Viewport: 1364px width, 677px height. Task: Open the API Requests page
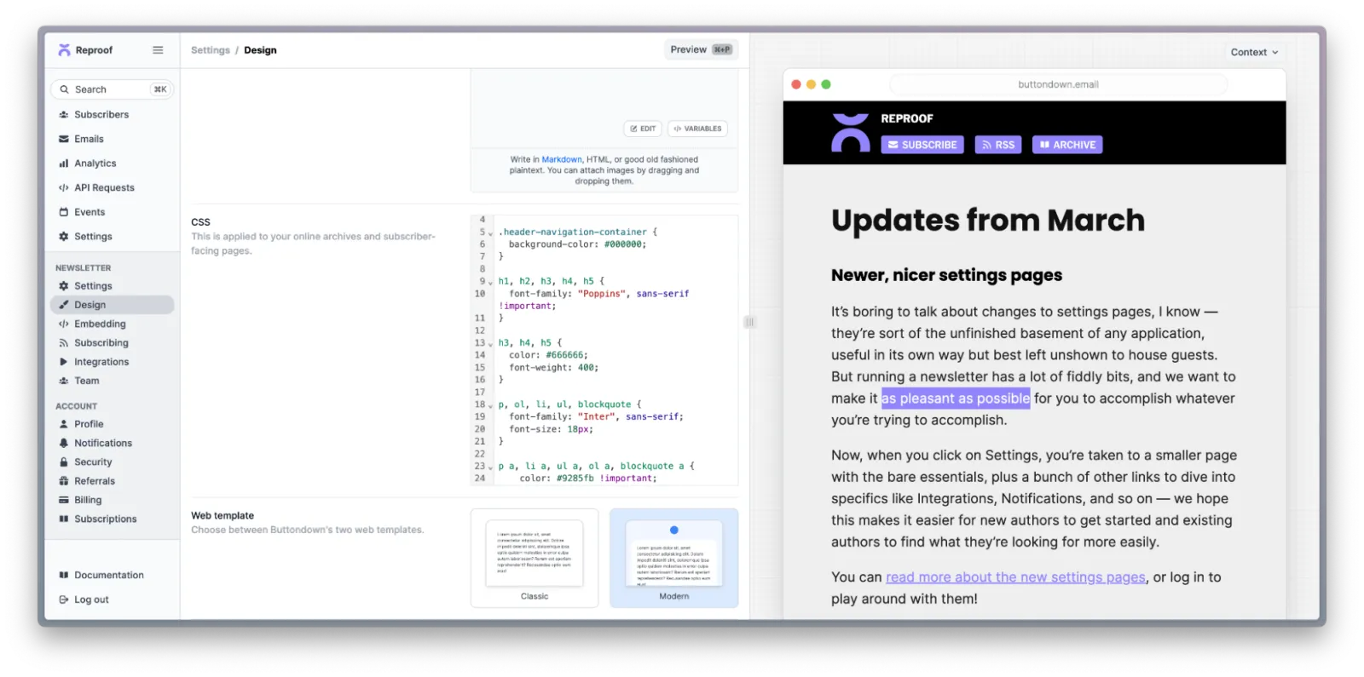click(104, 188)
